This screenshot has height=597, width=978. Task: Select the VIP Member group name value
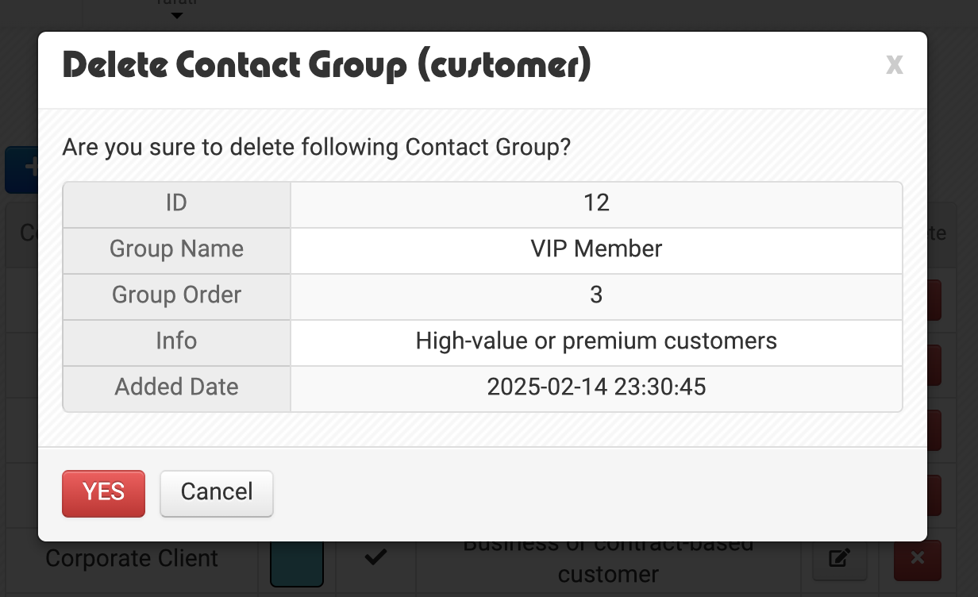pos(596,249)
